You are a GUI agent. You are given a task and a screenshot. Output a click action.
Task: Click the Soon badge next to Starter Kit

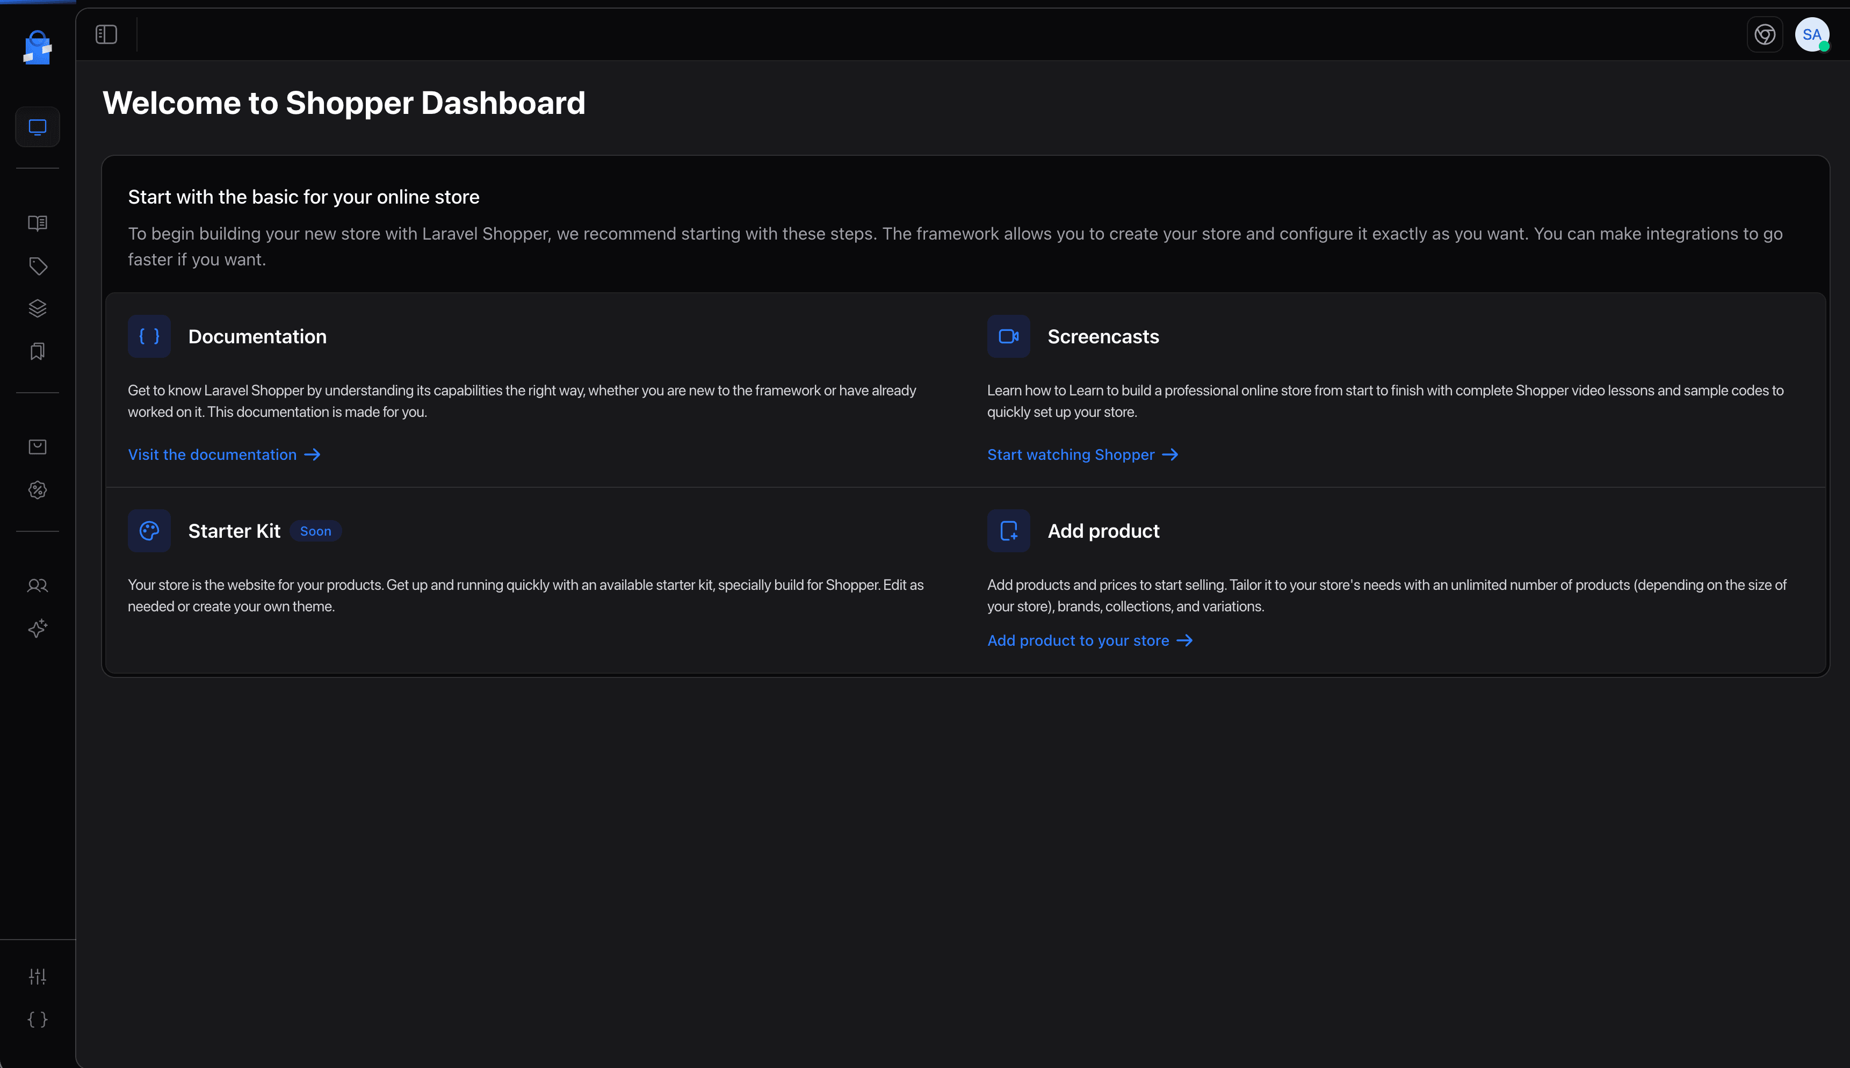click(x=316, y=530)
